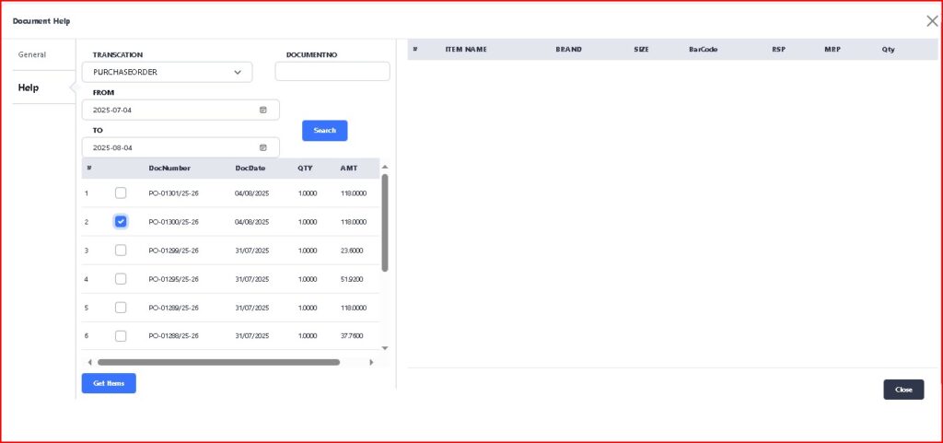
Task: Click the Get Items button
Action: (x=109, y=383)
